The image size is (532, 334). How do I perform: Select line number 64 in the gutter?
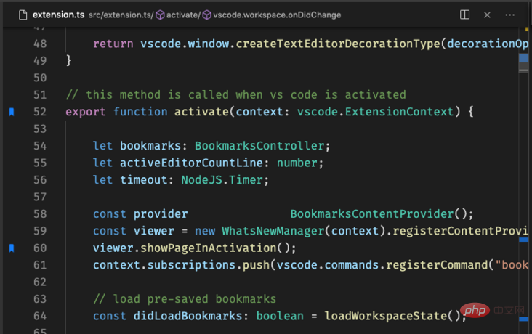click(40, 316)
